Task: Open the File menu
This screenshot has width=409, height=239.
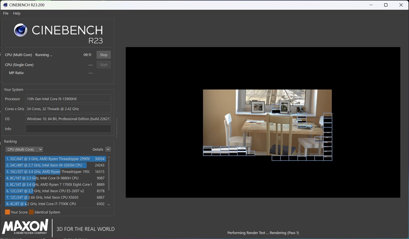Action: coord(6,13)
